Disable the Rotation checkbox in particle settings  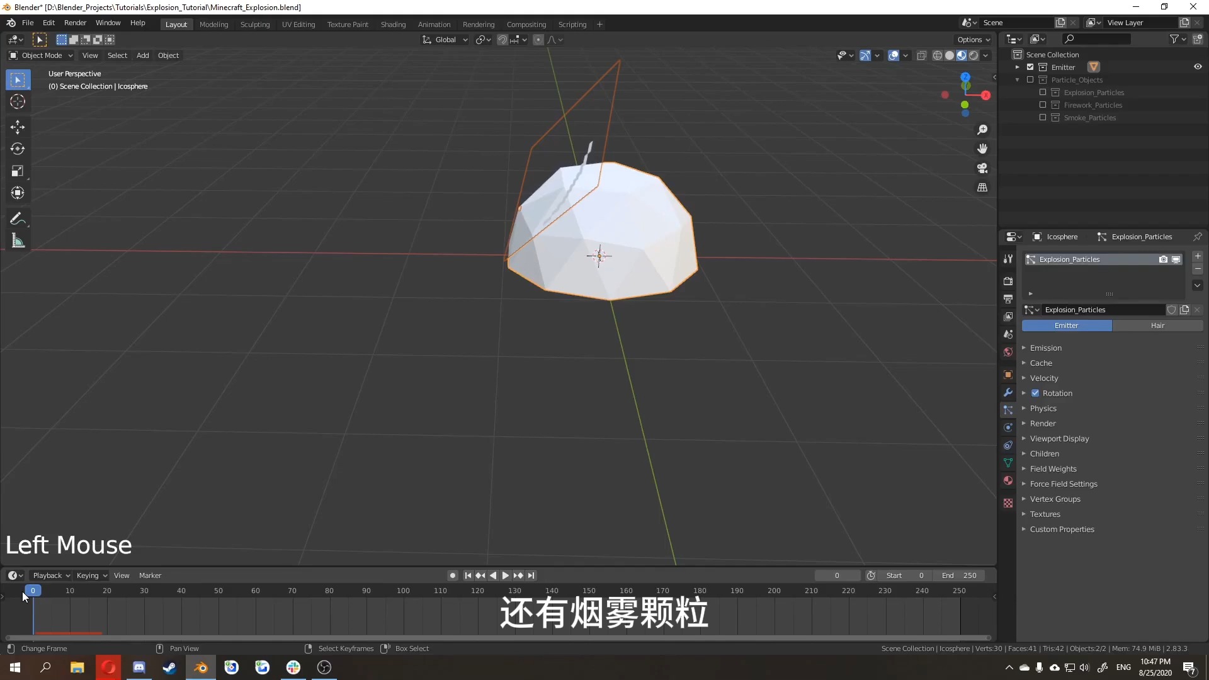click(1036, 393)
